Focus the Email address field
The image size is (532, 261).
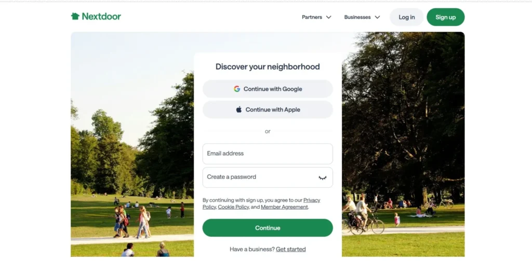(x=268, y=154)
